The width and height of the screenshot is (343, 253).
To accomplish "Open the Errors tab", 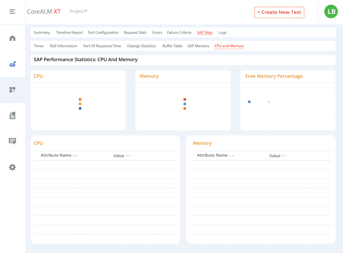I will [157, 32].
